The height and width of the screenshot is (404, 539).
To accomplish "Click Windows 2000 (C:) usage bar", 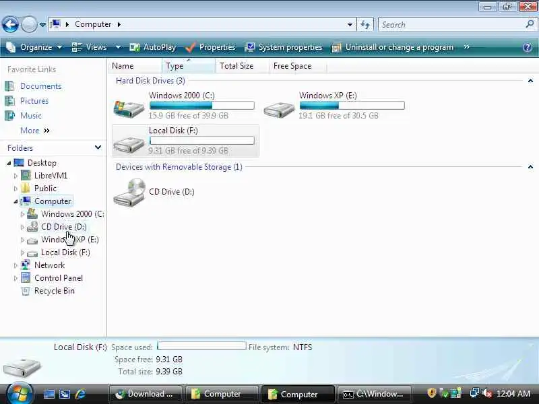I will pyautogui.click(x=202, y=106).
